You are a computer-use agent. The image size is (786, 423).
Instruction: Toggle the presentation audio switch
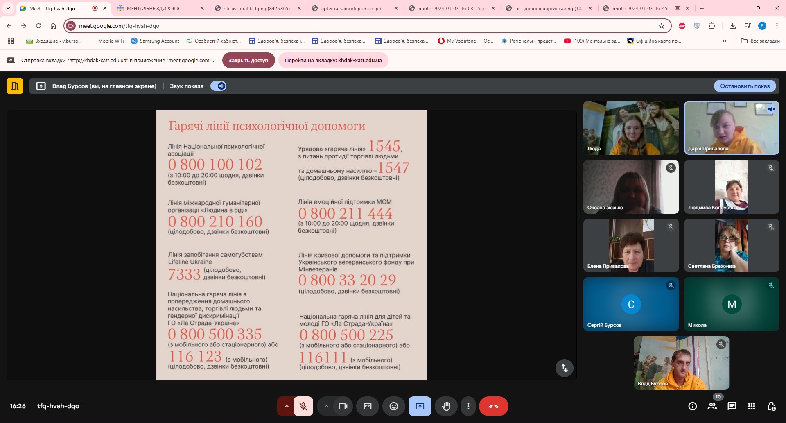(218, 86)
